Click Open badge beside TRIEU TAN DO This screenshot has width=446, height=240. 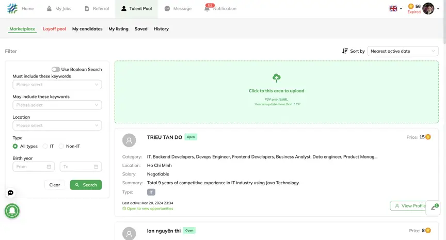191,137
